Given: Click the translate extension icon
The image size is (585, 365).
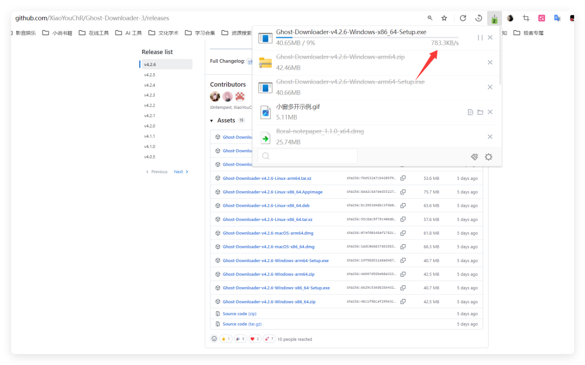Looking at the screenshot, I should point(557,18).
